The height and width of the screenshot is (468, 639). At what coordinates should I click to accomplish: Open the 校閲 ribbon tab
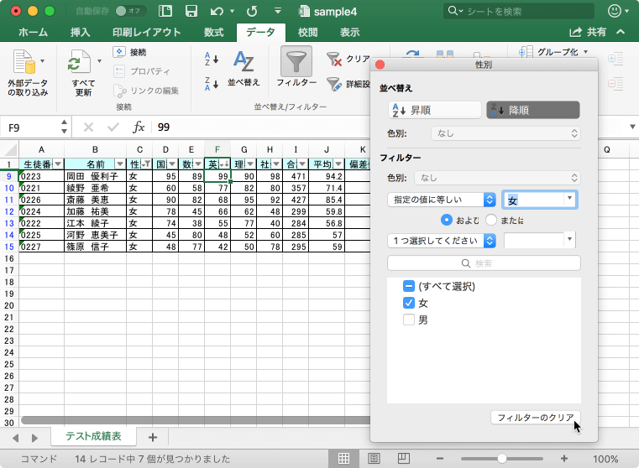point(307,32)
